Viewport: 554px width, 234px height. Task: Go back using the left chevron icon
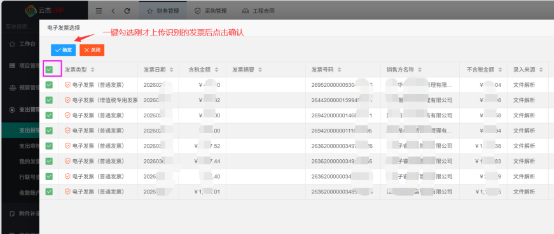113,11
